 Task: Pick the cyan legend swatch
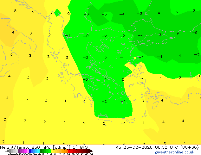coord(38,151)
